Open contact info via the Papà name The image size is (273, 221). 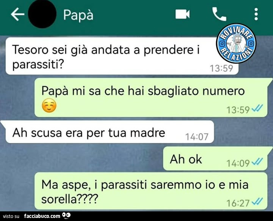tap(78, 15)
